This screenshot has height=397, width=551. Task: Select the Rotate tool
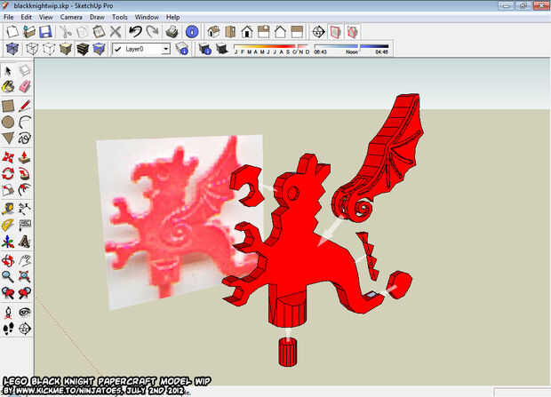pos(8,173)
